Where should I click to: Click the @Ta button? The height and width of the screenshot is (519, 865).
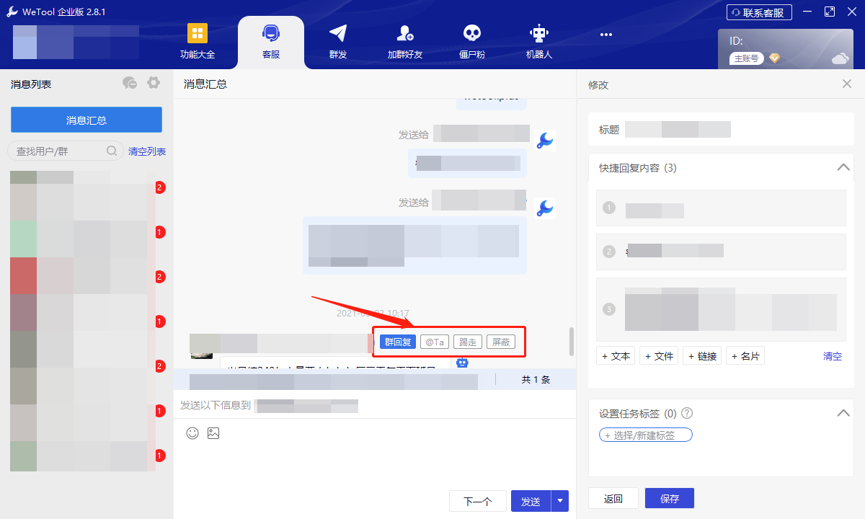click(435, 342)
